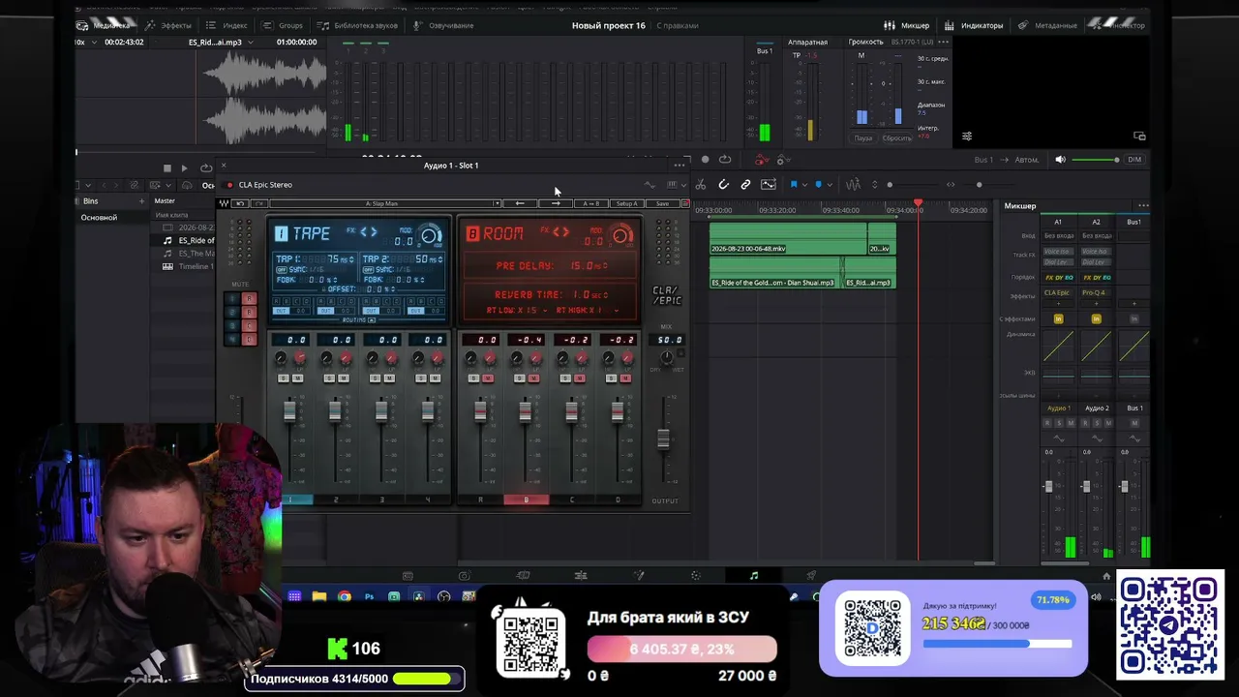The width and height of the screenshot is (1239, 697).
Task: Click the Сбросить loudness reset button
Action: point(897,138)
